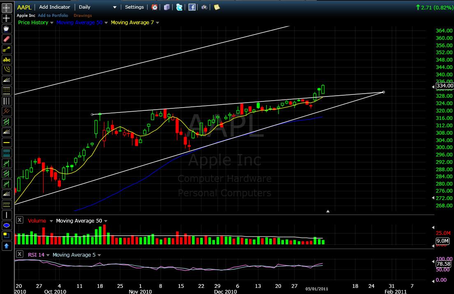Select the highlighted crosshair cursor tool

7,7
